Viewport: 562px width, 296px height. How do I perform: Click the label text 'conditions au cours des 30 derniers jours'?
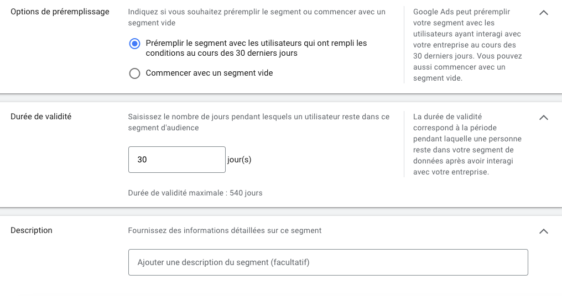pos(221,54)
